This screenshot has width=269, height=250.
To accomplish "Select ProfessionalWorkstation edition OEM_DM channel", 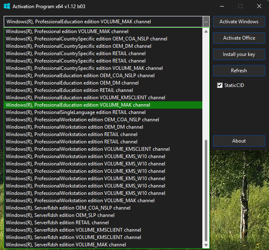I will (x=103, y=127).
